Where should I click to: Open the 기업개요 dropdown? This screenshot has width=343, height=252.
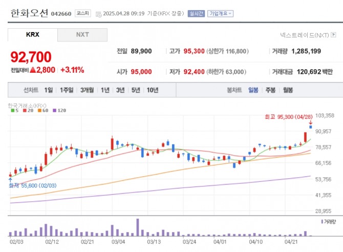pyautogui.click(x=220, y=14)
